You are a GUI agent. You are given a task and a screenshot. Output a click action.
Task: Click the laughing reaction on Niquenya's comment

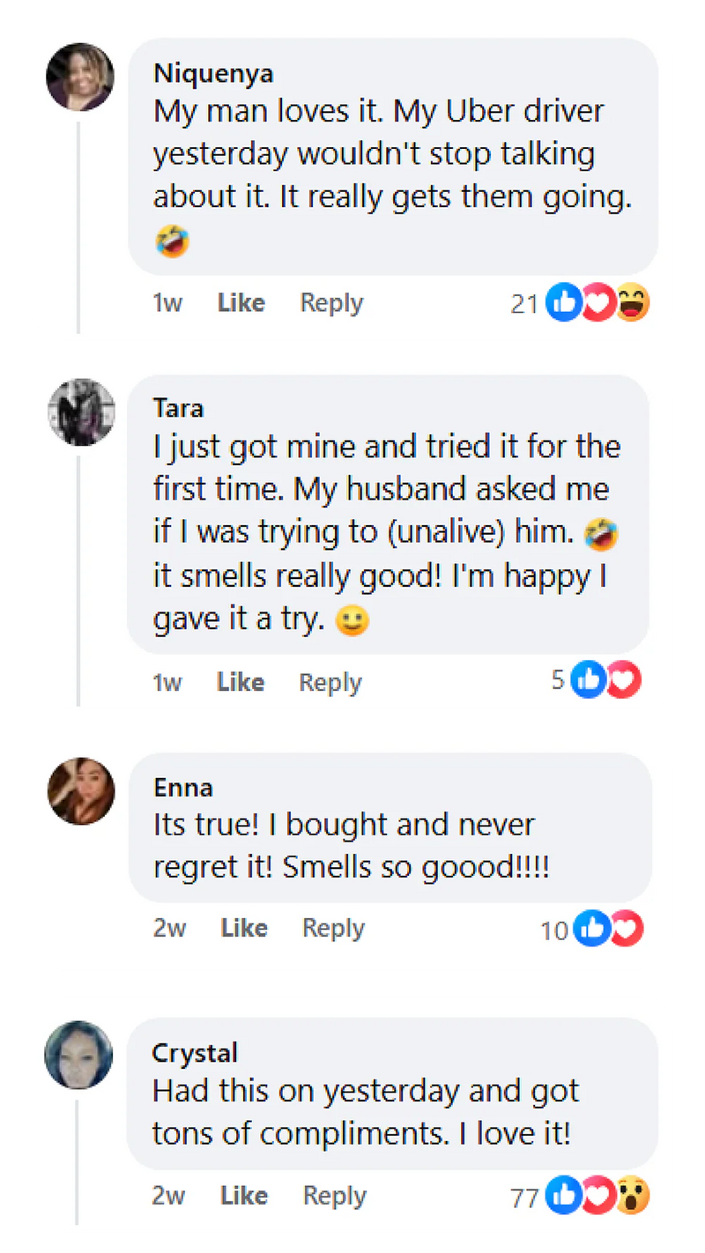[632, 304]
